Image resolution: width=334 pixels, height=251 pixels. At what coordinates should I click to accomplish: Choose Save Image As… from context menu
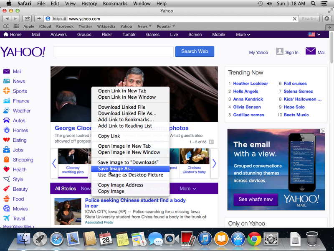click(130, 169)
